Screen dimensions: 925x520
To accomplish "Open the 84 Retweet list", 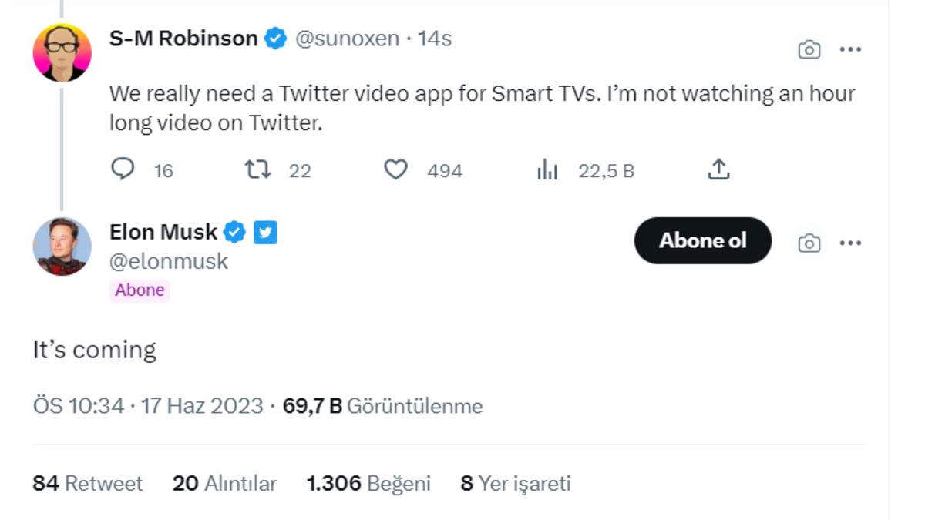I will pos(86,484).
